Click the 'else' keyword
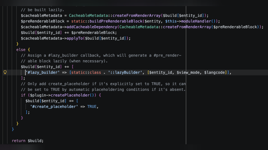Viewport: 268px width, 150px height. click(x=21, y=50)
